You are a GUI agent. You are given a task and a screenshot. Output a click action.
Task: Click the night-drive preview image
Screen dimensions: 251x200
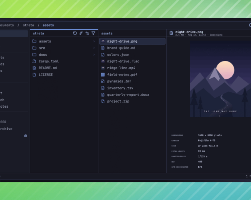220,79
